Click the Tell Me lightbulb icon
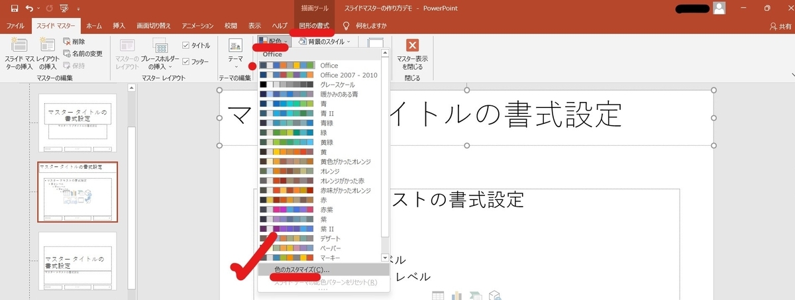 (x=346, y=26)
